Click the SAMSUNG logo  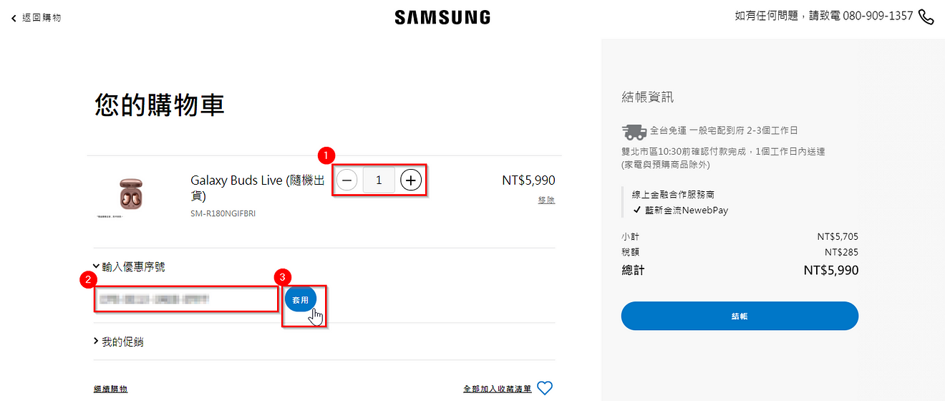click(442, 17)
